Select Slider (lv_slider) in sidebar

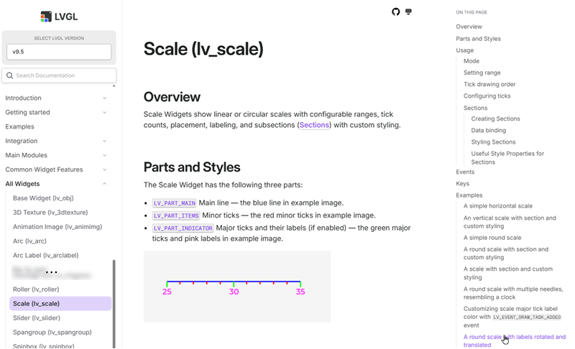pos(37,318)
